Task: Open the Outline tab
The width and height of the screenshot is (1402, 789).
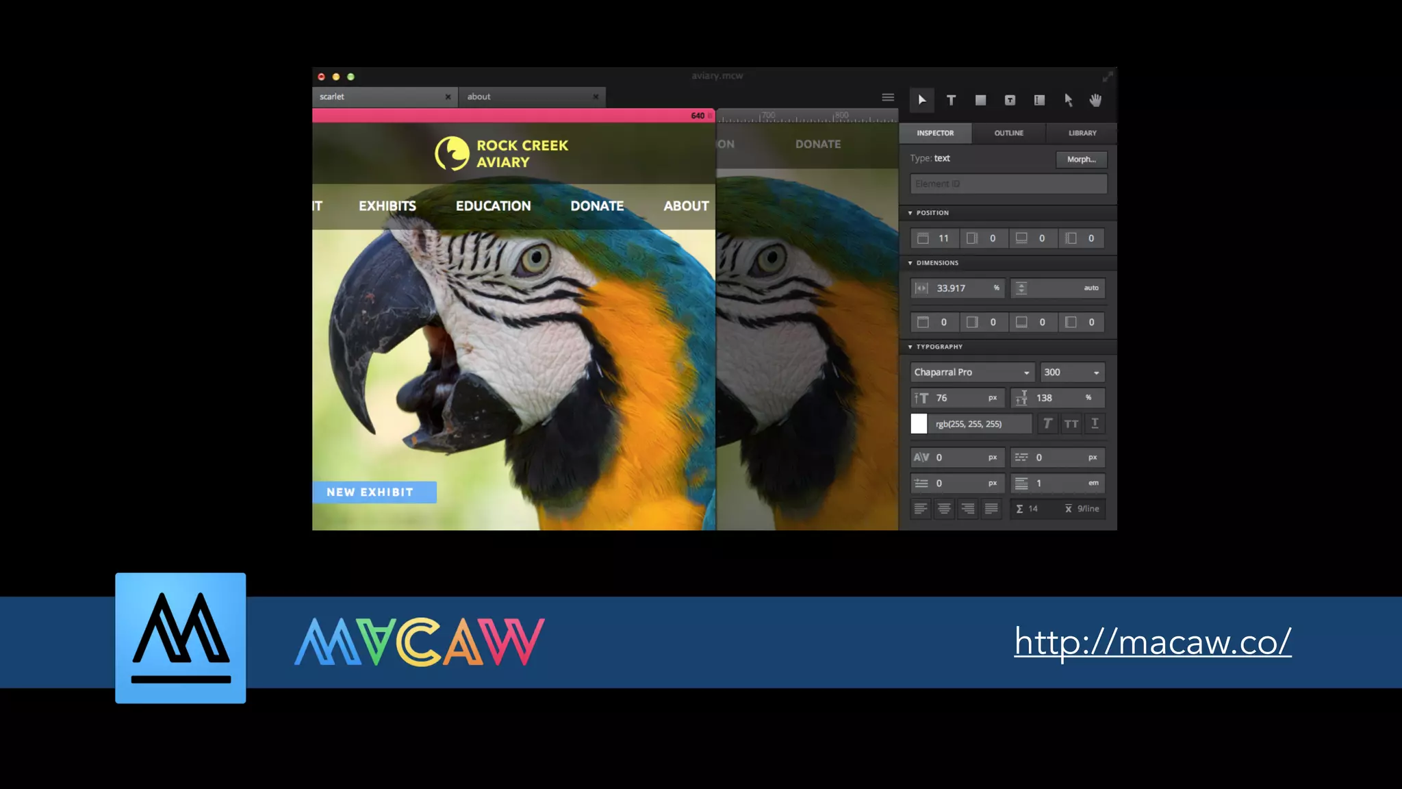Action: pos(1009,133)
